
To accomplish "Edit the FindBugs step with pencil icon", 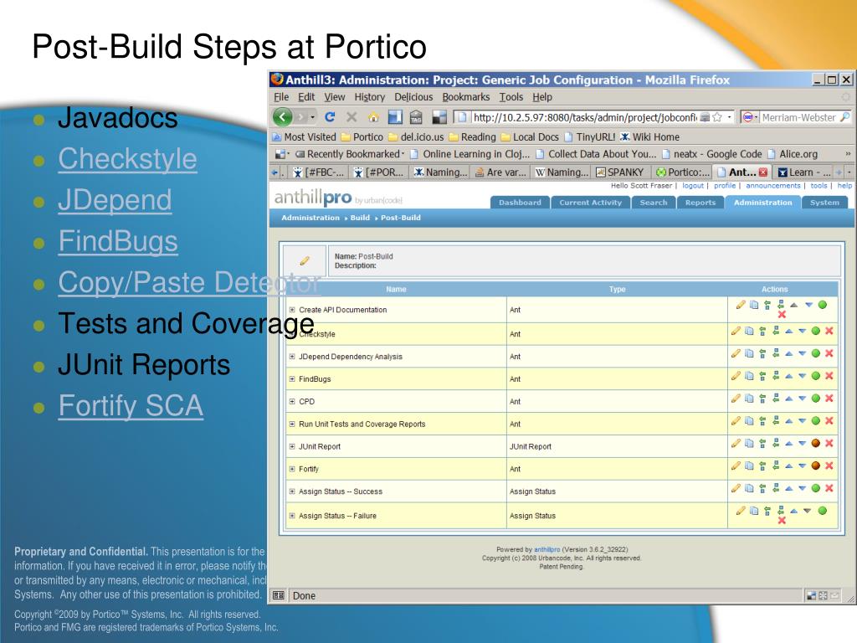I will tap(736, 376).
